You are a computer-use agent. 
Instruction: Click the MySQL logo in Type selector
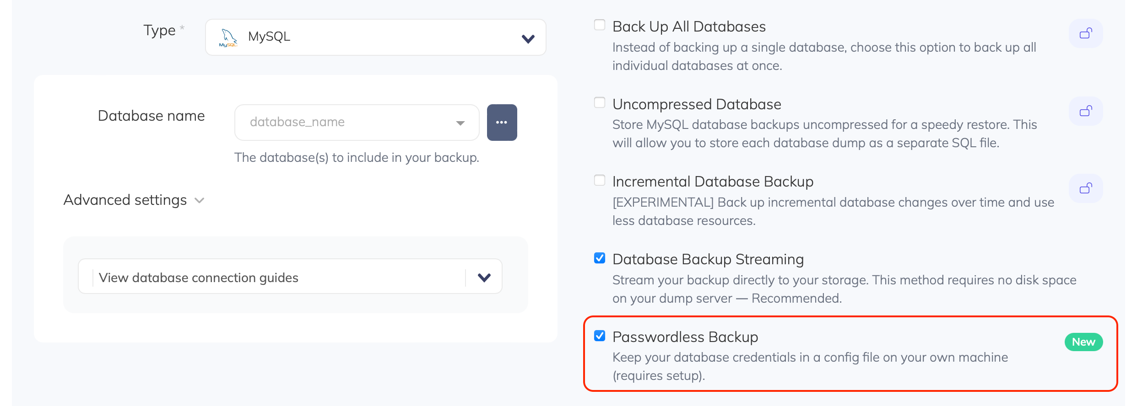click(x=227, y=37)
